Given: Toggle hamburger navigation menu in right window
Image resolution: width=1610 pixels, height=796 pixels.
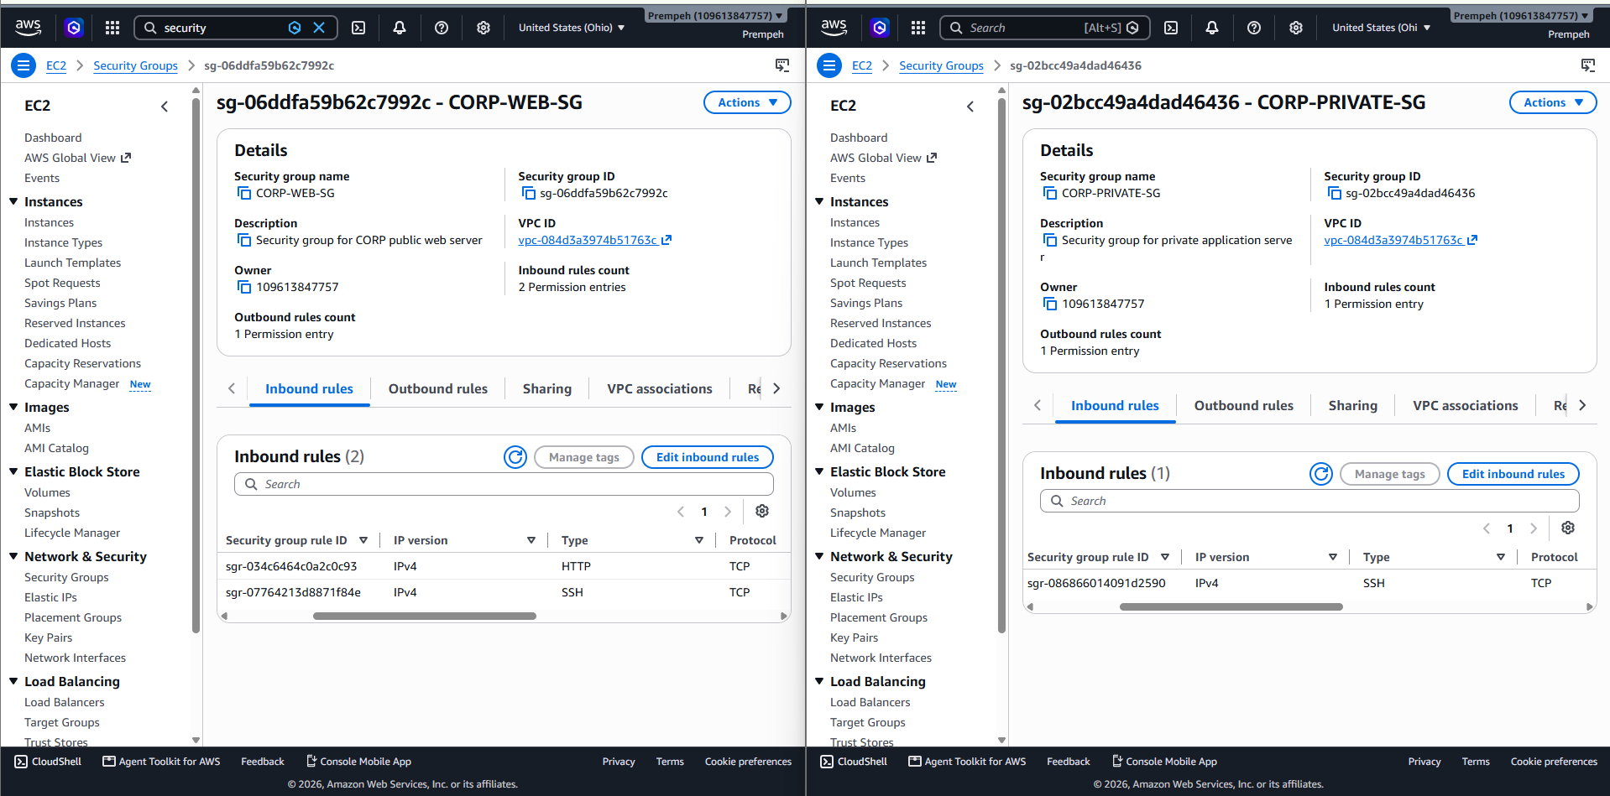Looking at the screenshot, I should point(829,65).
